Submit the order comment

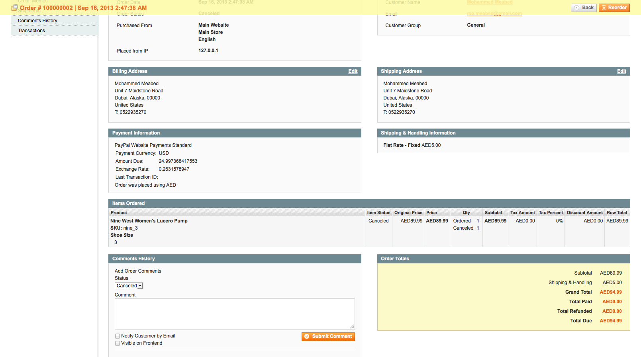[328, 337]
